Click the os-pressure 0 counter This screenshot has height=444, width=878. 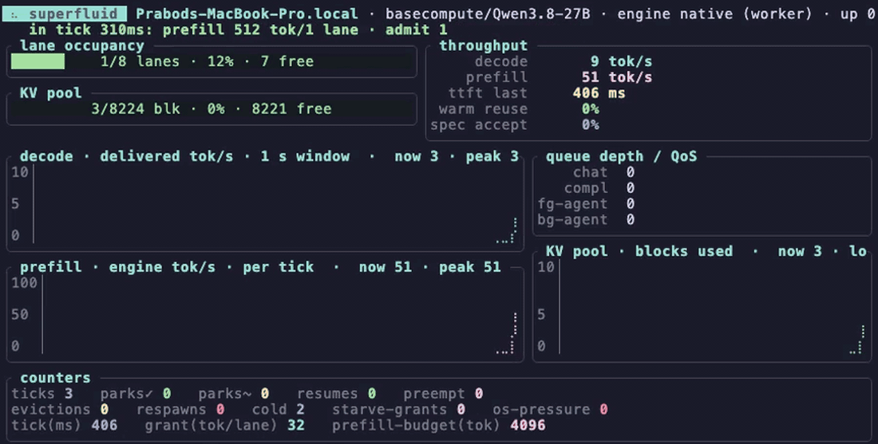pos(550,410)
